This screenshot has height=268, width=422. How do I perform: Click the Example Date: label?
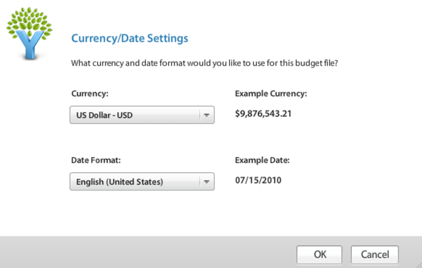point(262,160)
